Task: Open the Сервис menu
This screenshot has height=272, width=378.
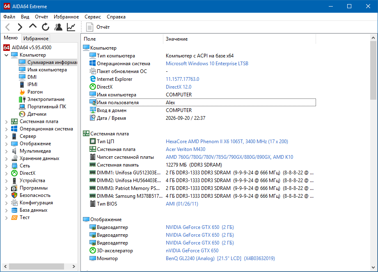Action: [93, 17]
